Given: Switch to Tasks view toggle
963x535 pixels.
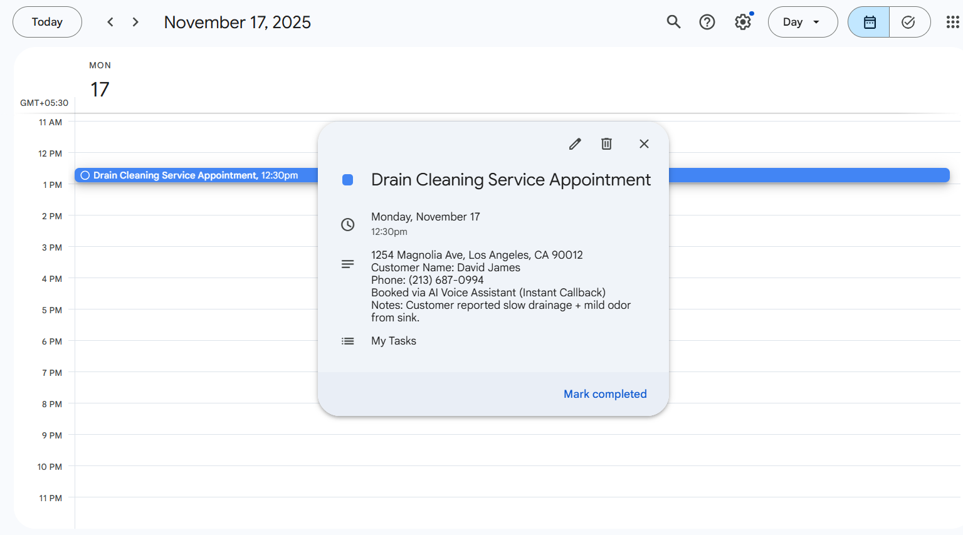Looking at the screenshot, I should tap(908, 22).
